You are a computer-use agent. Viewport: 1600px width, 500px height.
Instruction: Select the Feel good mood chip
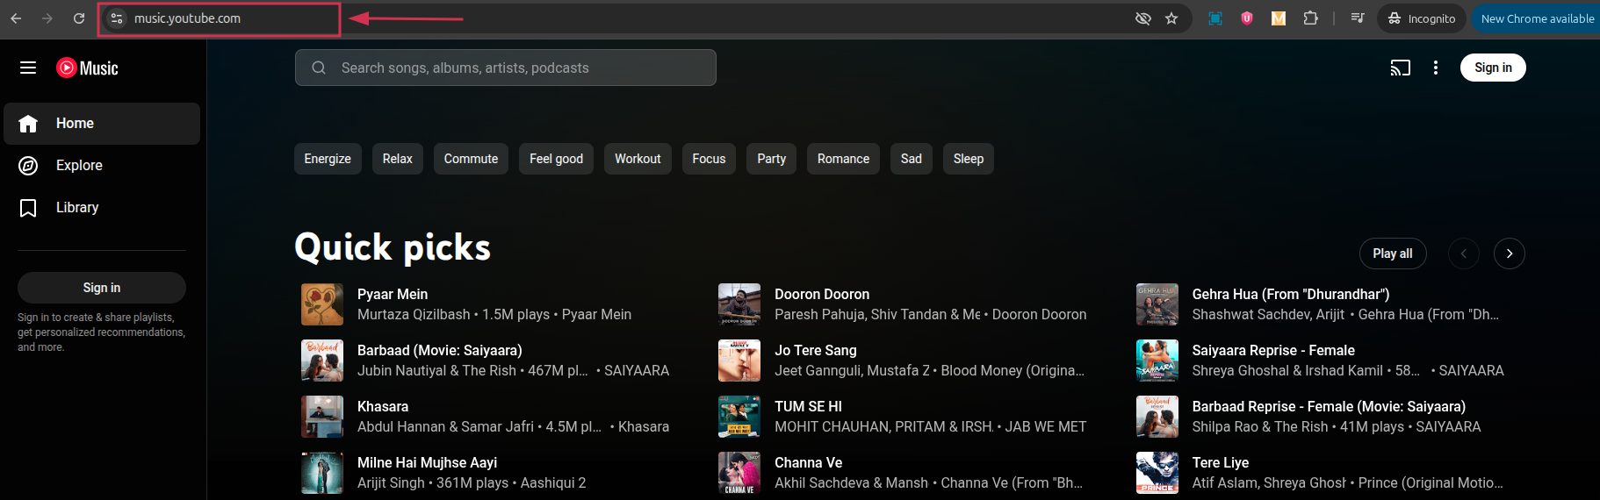tap(556, 159)
